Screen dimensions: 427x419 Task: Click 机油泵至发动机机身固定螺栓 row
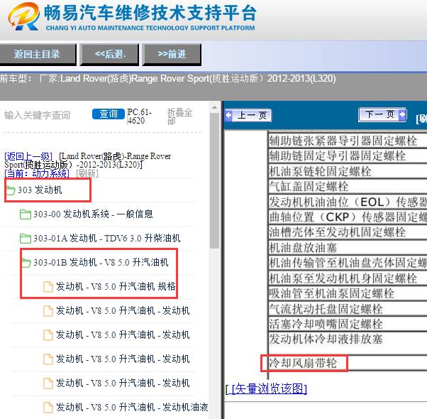tap(348, 278)
